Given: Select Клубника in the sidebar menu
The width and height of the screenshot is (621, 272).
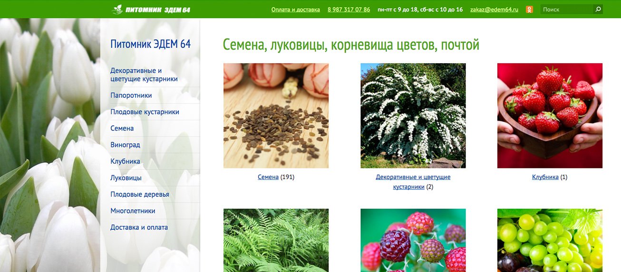Looking at the screenshot, I should (125, 161).
